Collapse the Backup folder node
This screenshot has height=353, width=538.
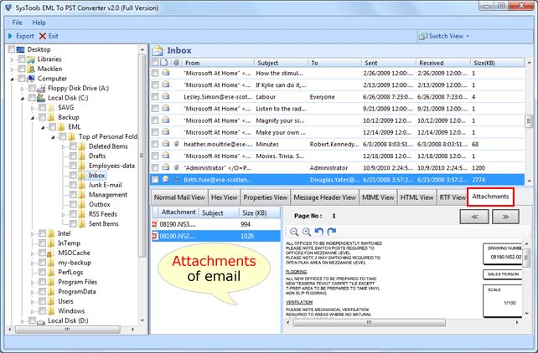[33, 117]
